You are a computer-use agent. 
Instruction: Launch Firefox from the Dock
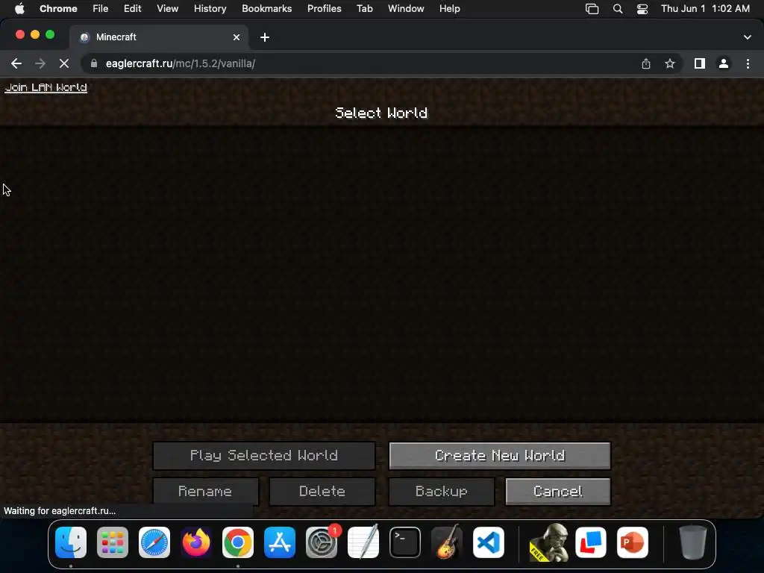pos(196,542)
